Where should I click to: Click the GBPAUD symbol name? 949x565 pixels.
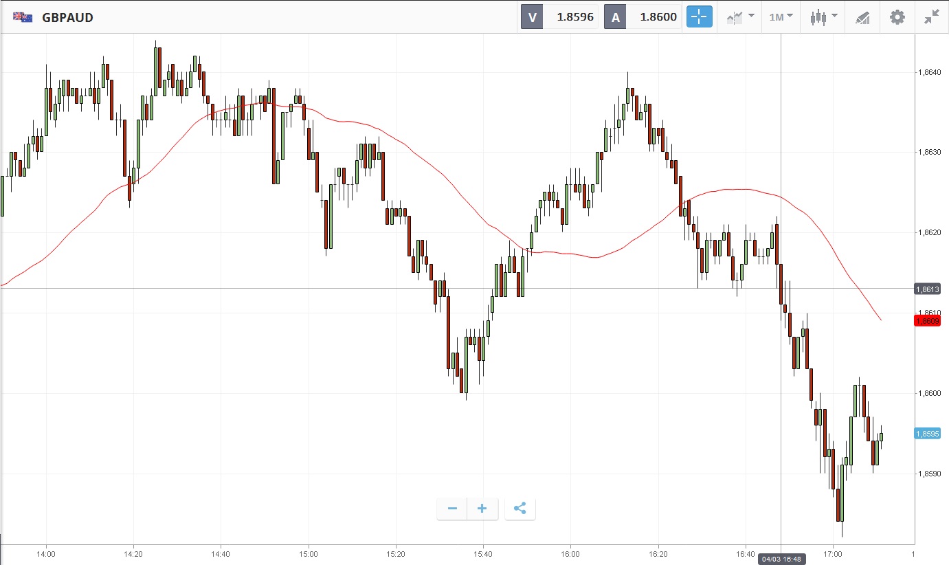(x=67, y=18)
